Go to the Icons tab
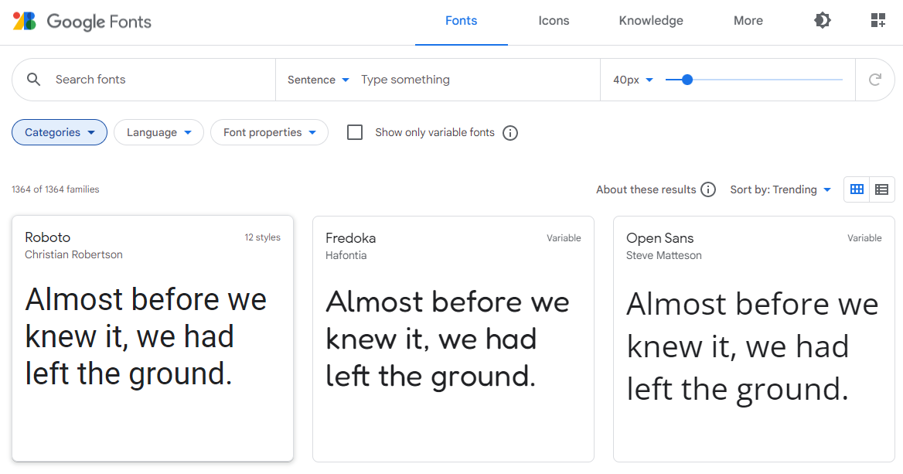This screenshot has height=474, width=903. click(554, 21)
